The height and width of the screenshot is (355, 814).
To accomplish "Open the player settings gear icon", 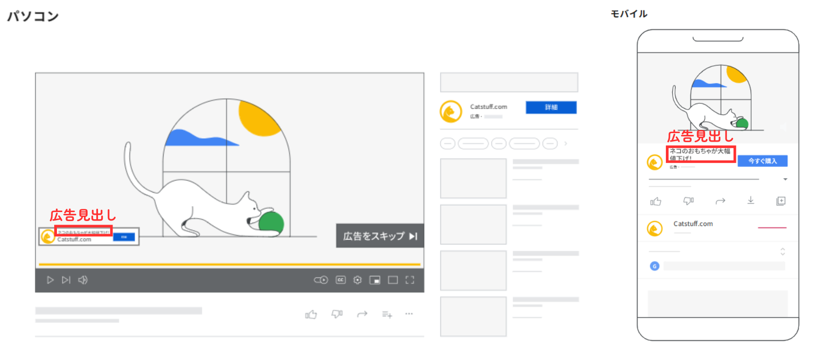I will (x=357, y=280).
